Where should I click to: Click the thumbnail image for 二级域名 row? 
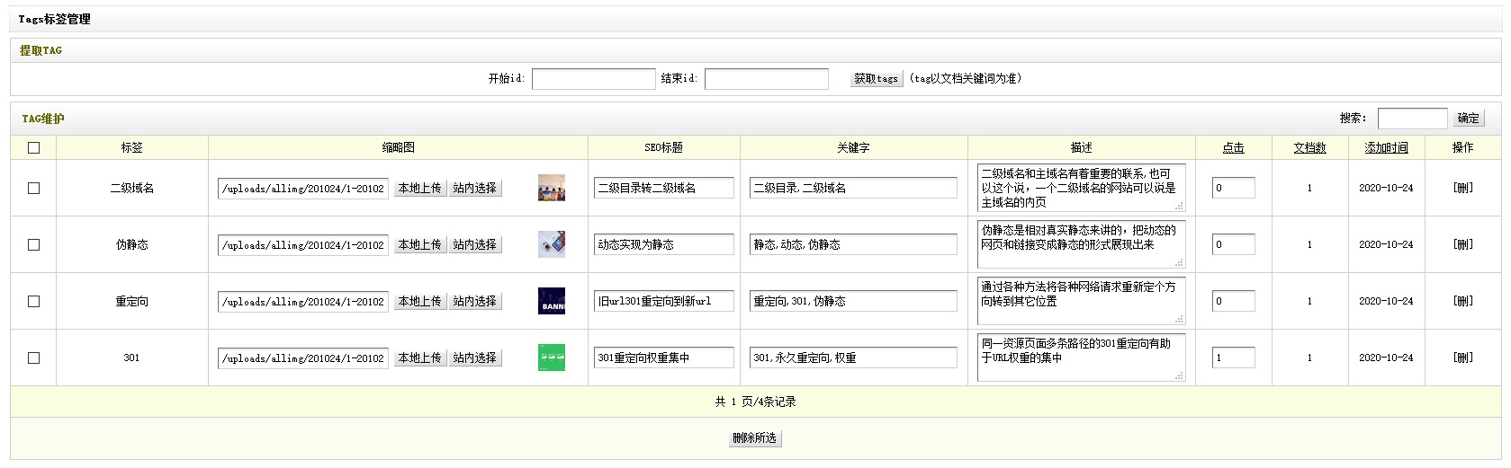[x=551, y=188]
